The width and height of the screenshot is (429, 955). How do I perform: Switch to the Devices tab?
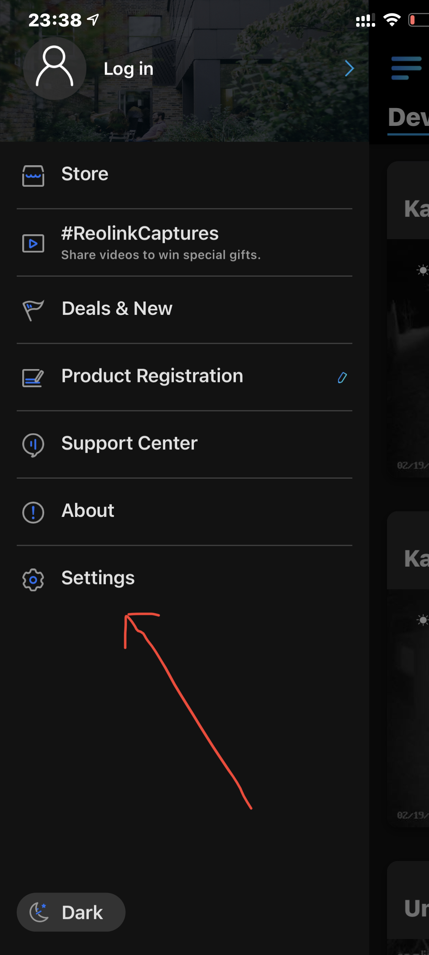pyautogui.click(x=408, y=118)
